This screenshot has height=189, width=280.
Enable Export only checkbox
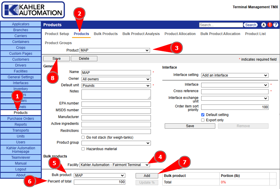[203, 120]
